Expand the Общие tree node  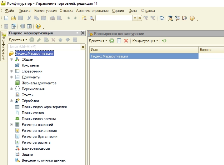pos(12,59)
